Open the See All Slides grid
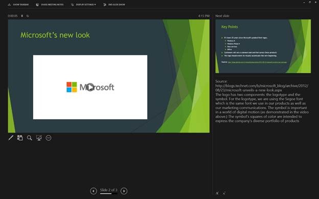 pyautogui.click(x=20, y=138)
